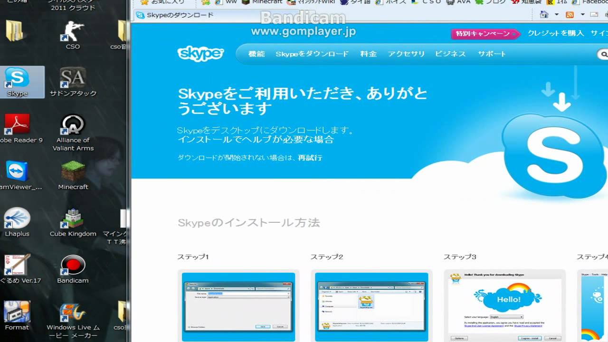Click the Skype logo on the webpage
This screenshot has height=342, width=608.
200,54
